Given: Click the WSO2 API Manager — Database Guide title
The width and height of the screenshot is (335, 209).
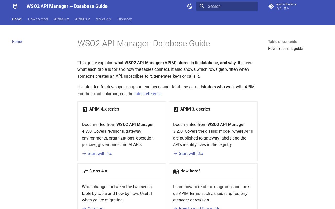Looking at the screenshot, I should [x=67, y=6].
